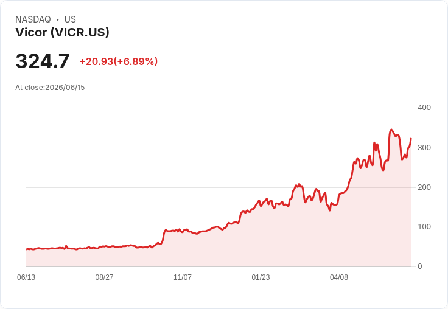Click the Vicor (VICR.US) stock title
Image resolution: width=448 pixels, height=309 pixels.
tap(62, 32)
